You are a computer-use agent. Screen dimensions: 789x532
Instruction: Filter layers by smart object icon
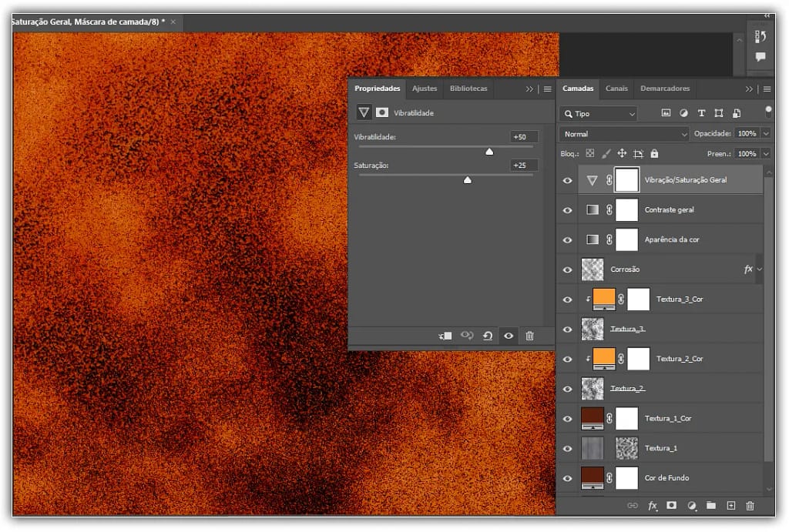737,113
